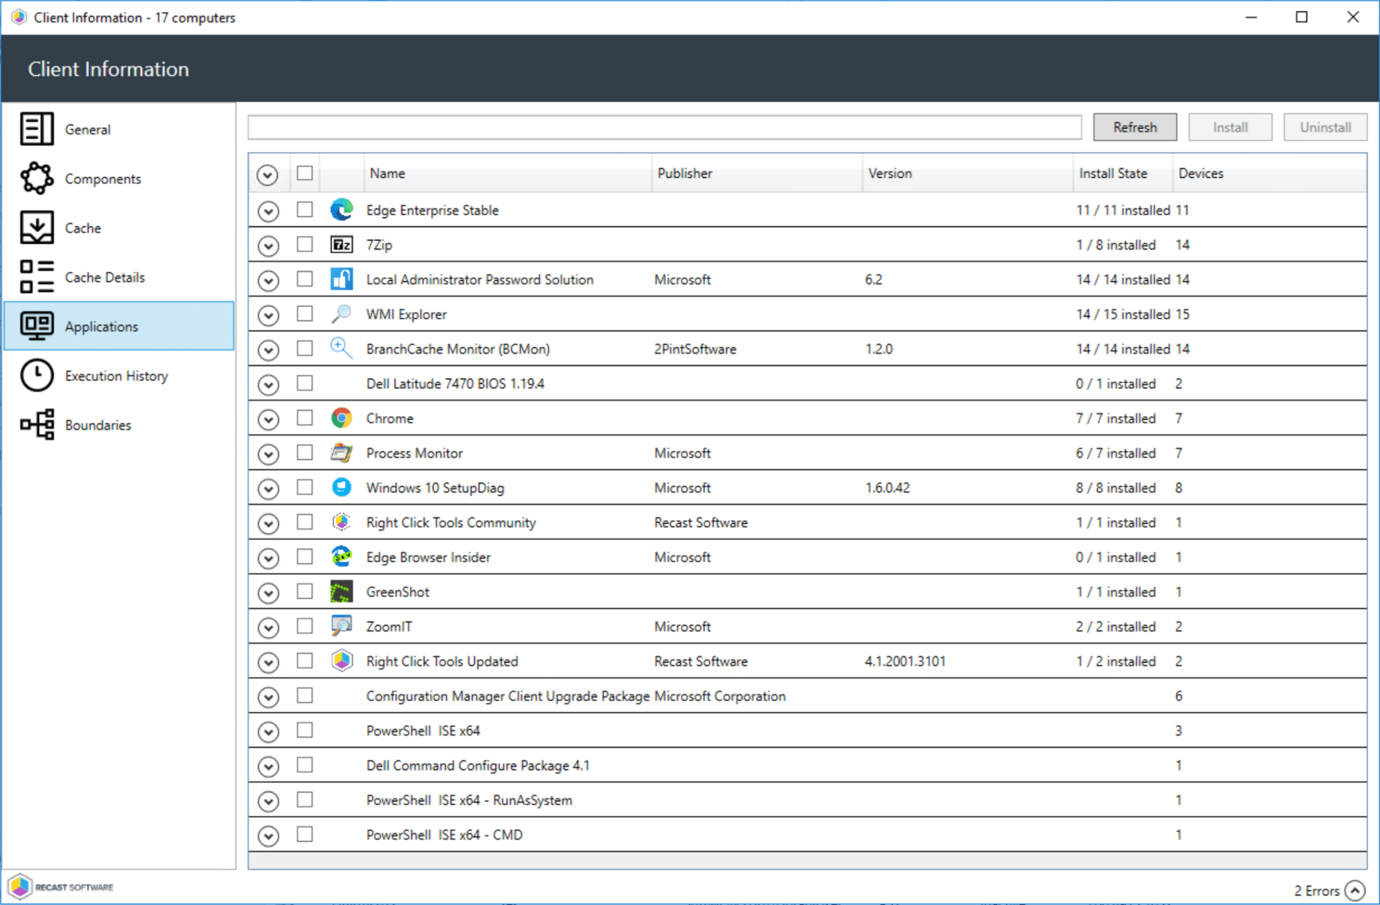
Task: Switch to the Cache section
Action: click(x=119, y=228)
